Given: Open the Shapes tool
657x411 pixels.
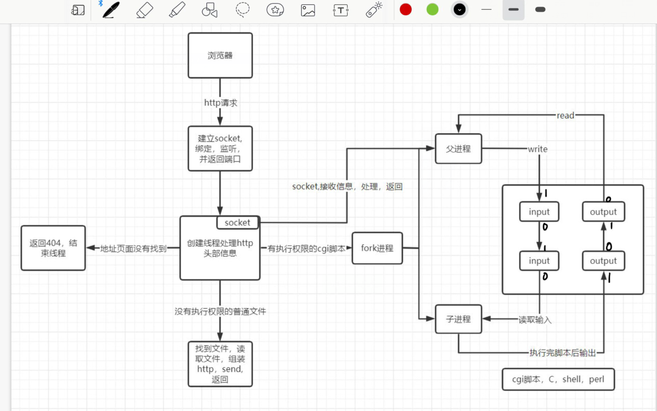Looking at the screenshot, I should tap(210, 10).
